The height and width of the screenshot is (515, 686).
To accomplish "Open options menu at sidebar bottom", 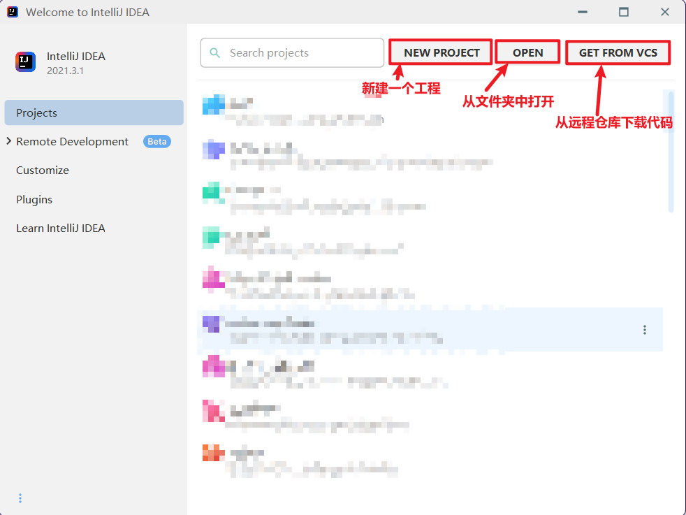I will pyautogui.click(x=20, y=498).
